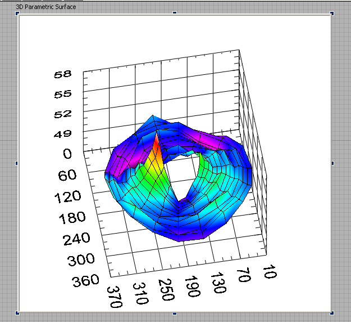This screenshot has height=322, width=351.
Task: Click the right-middle resize handle of the plot
Action: (332, 163)
